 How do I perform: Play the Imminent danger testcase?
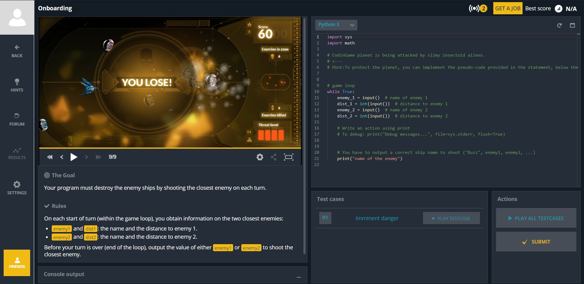[451, 218]
